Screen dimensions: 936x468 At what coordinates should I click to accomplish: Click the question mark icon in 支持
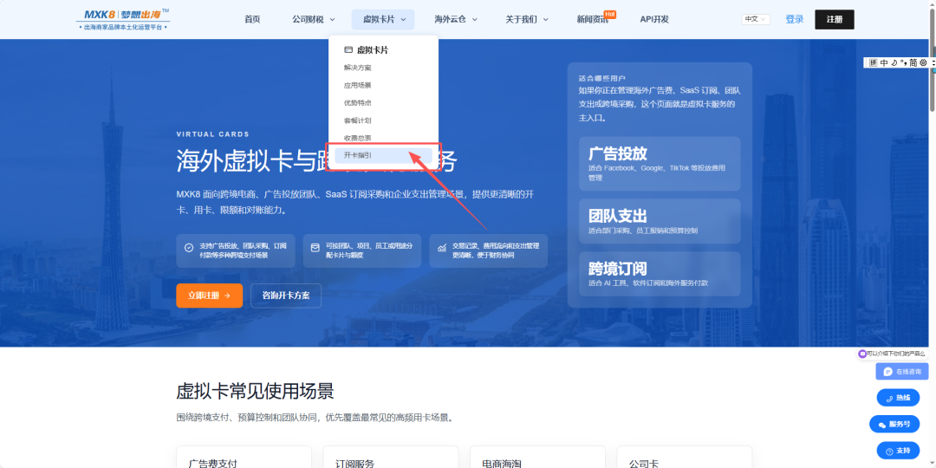(889, 451)
